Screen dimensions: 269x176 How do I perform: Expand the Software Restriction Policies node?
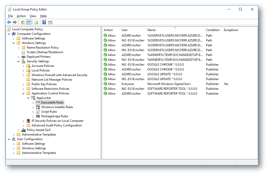[23, 89]
